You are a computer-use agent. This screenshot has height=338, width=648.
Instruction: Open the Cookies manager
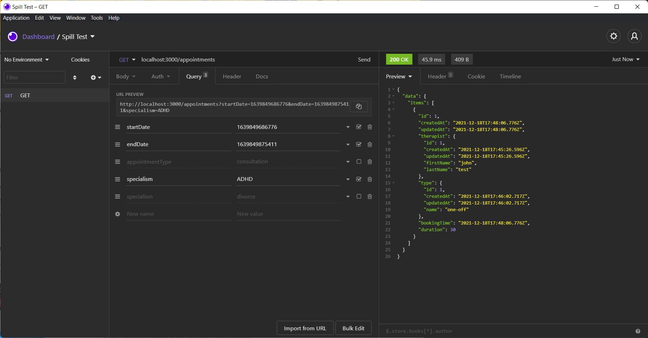(x=80, y=60)
